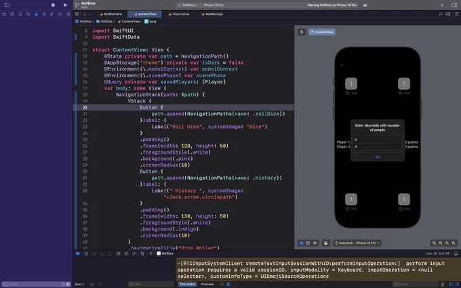Click the dice side field showing 6
461x288 pixels.
point(378,140)
